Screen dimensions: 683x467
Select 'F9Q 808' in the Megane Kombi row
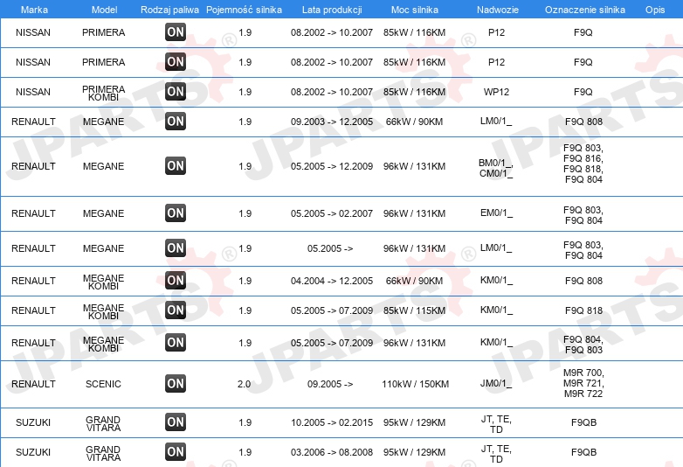click(583, 281)
